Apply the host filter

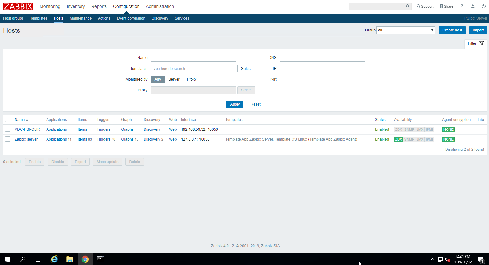(x=235, y=104)
